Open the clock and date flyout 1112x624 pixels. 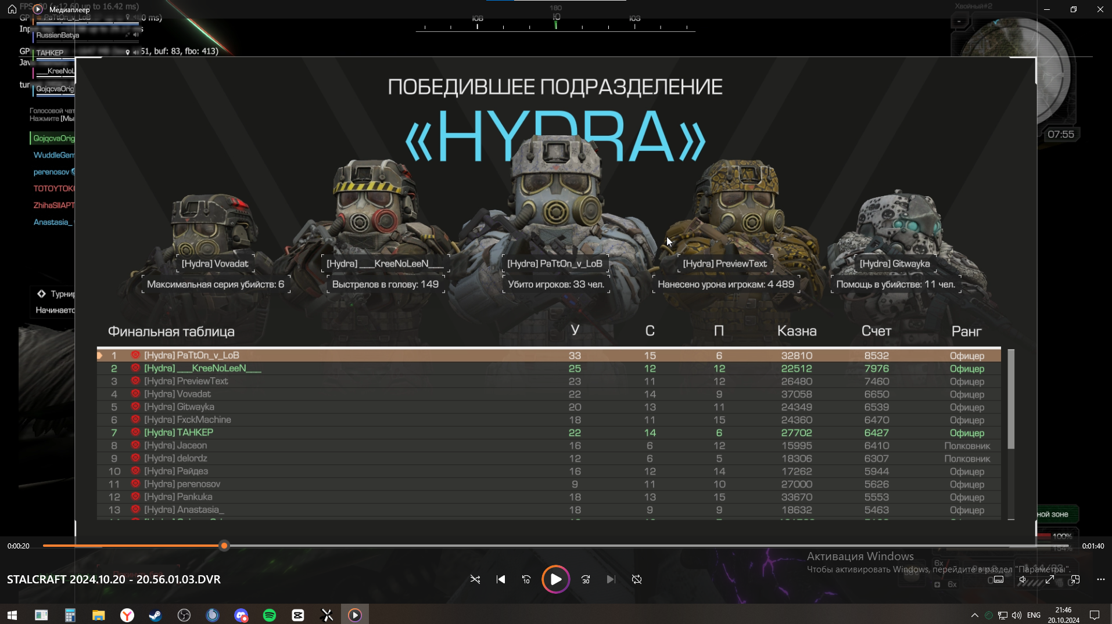[1064, 615]
